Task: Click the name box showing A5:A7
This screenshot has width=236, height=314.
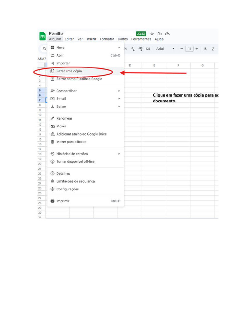Action: point(42,59)
